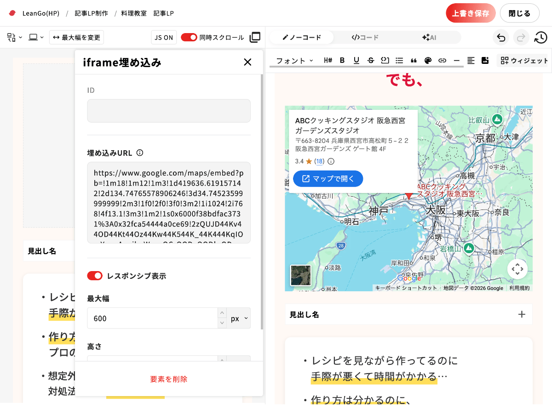Click the マップで開く button on map

(328, 179)
